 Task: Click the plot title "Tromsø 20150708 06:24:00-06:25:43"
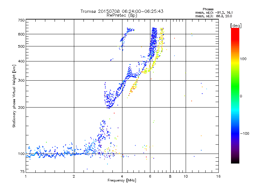(x=122, y=11)
